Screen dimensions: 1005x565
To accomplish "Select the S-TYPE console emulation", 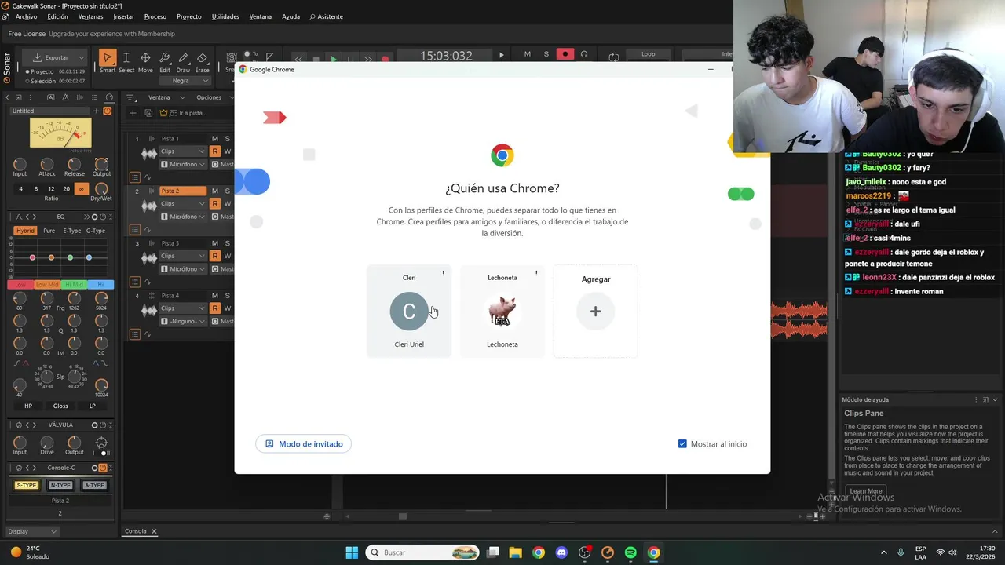I will coord(27,485).
